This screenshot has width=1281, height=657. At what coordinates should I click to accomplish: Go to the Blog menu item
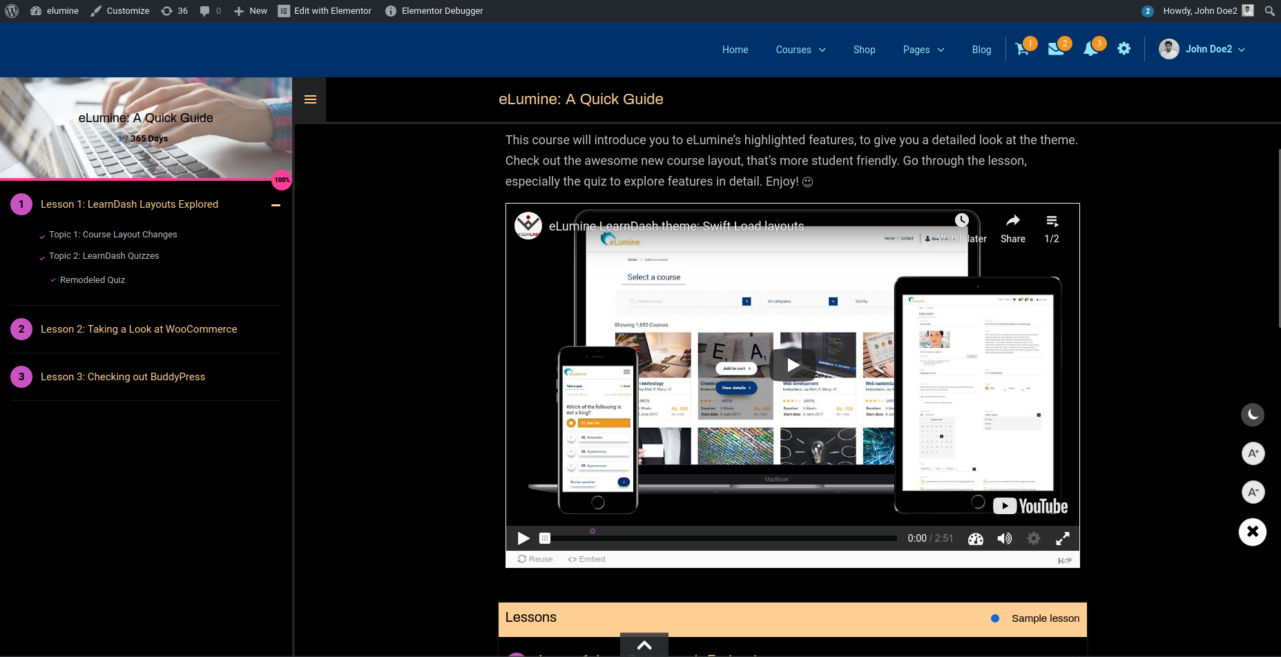981,50
